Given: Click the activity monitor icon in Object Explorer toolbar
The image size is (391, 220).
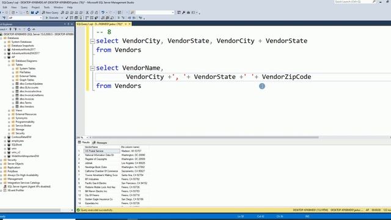Looking at the screenshot, I should (x=34, y=29).
